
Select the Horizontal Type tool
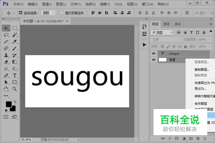(15, 75)
